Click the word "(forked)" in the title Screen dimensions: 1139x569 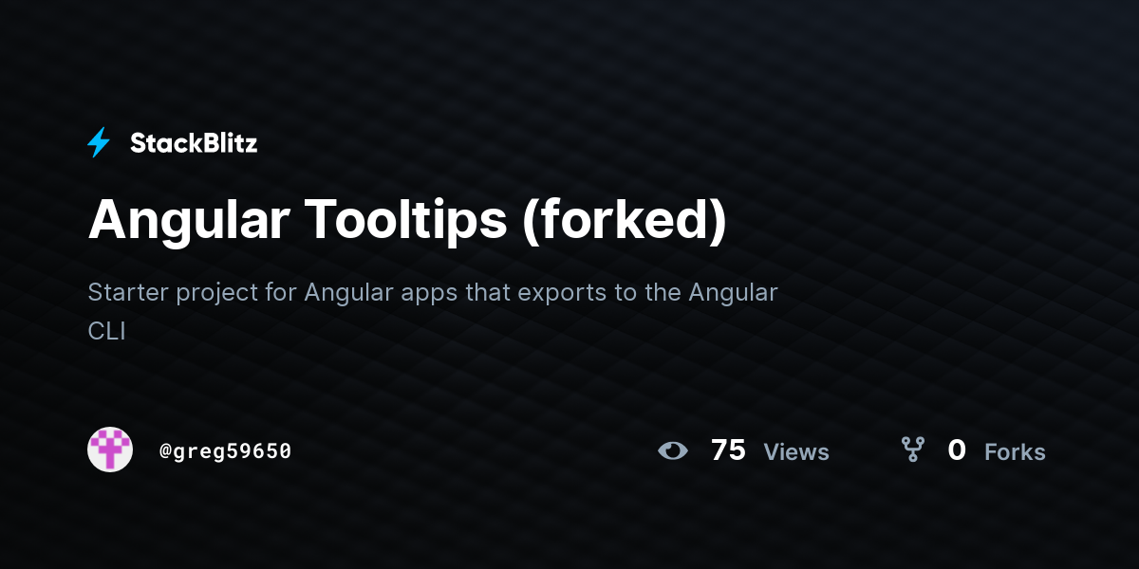[624, 221]
